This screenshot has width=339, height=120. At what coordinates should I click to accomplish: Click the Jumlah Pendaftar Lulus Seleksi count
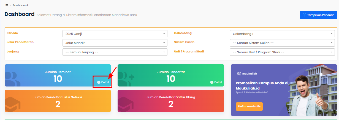[58, 104]
